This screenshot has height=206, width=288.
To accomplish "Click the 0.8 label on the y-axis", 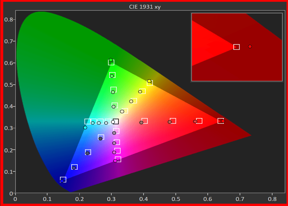I will coord(8,20).
